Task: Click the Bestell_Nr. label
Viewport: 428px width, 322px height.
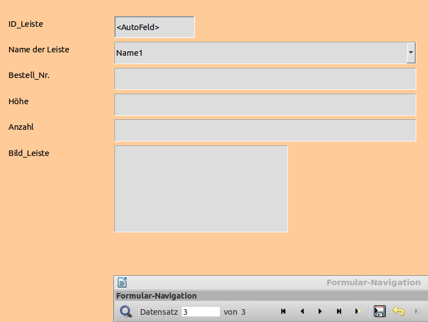Action: (29, 75)
